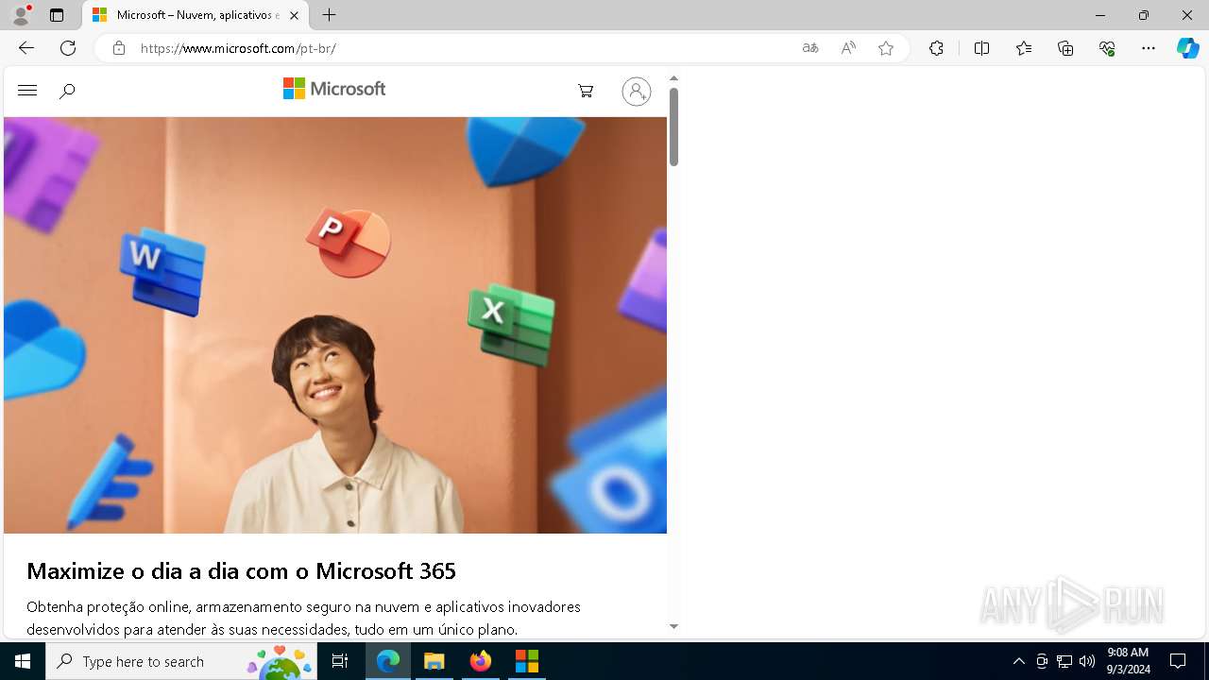Show hidden tray icons chevron
1209x680 pixels.
[x=1018, y=661]
